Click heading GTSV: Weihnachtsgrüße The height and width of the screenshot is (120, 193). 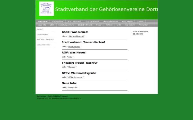coord(79,73)
